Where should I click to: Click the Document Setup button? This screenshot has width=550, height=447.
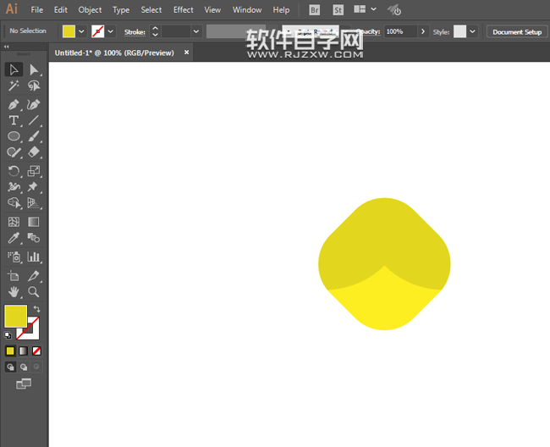click(517, 32)
